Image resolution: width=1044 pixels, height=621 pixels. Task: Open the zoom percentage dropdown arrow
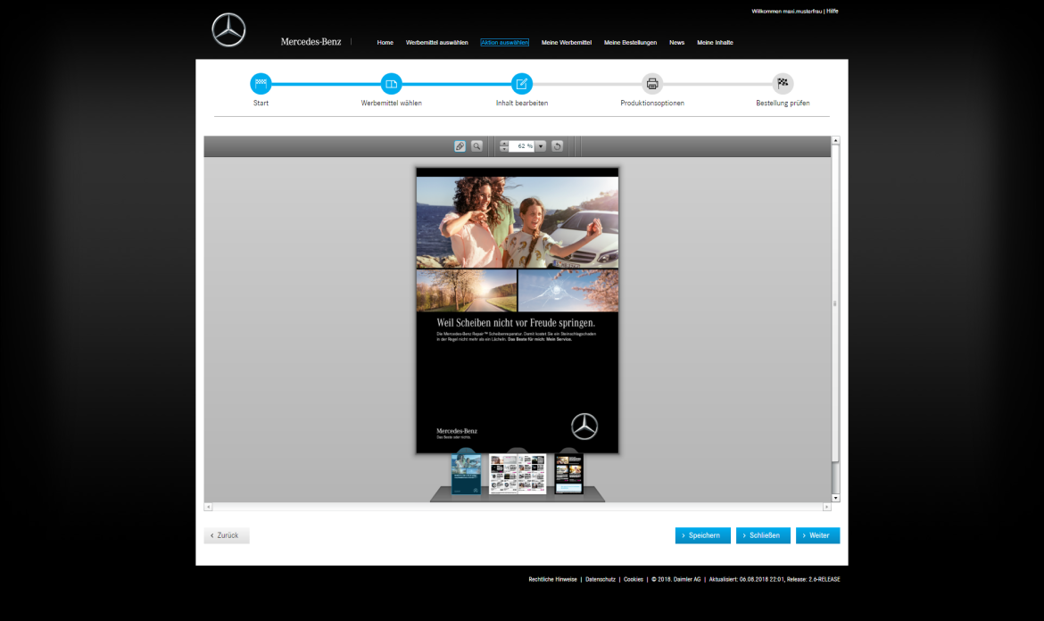click(541, 146)
